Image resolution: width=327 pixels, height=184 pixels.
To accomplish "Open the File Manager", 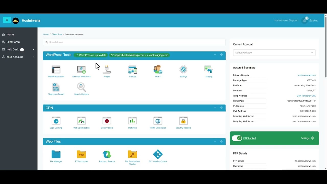I will [56, 154].
